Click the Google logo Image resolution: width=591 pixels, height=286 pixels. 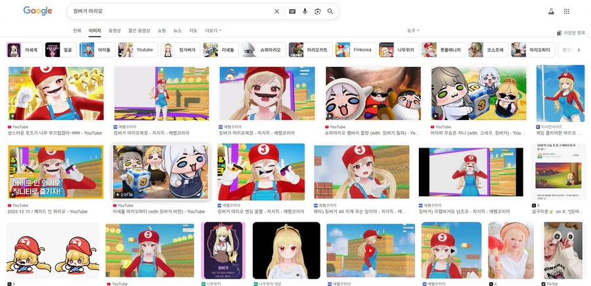[37, 11]
